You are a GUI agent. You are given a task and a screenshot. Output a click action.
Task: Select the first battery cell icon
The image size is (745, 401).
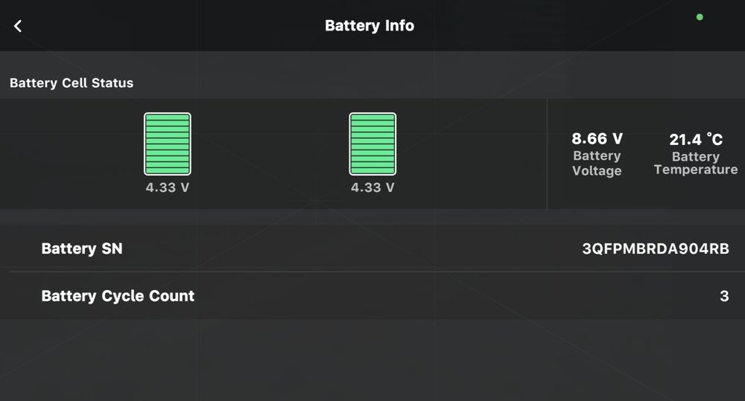tap(168, 144)
